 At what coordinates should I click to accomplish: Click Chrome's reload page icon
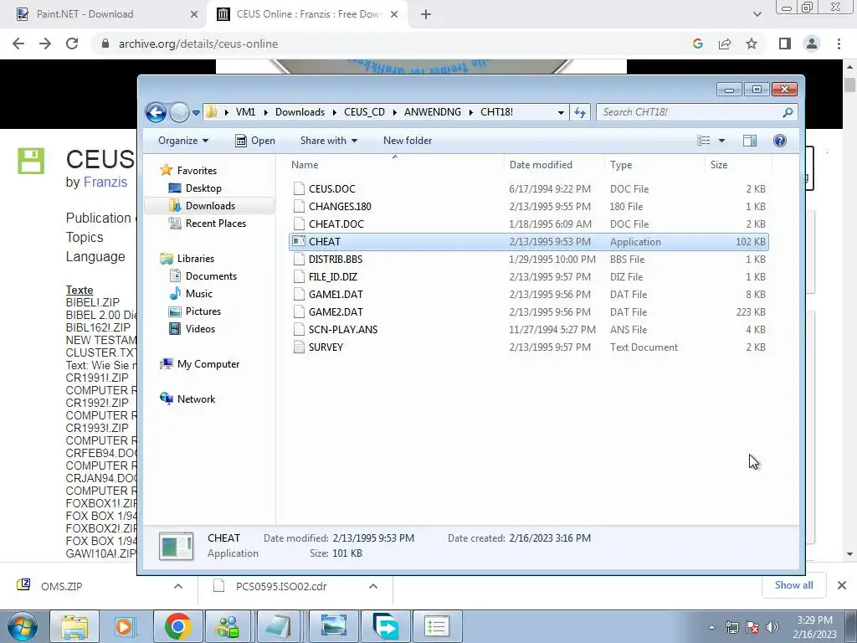tap(72, 44)
